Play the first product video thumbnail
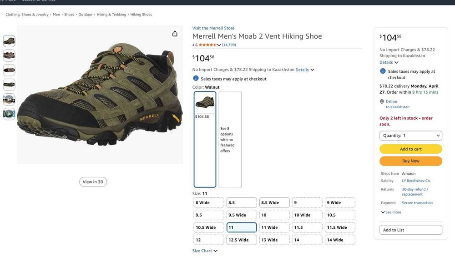455x262 pixels. (9, 99)
